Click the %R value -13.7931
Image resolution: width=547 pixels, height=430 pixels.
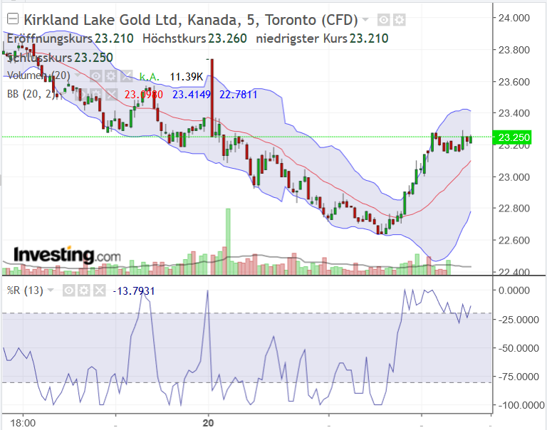tap(134, 291)
